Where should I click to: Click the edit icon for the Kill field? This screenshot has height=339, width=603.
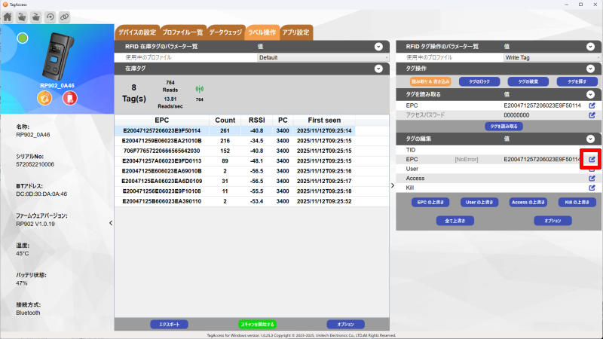coord(592,188)
